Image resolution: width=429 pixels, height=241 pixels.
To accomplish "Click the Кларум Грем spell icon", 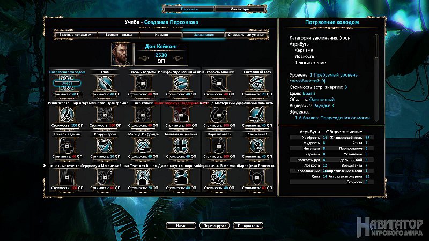I will [x=105, y=146].
